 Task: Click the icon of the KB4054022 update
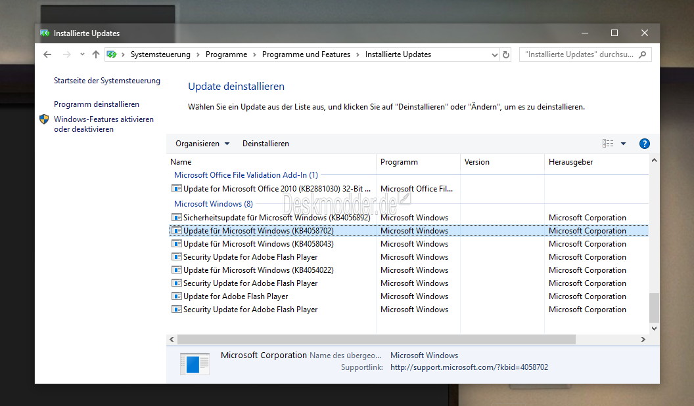[x=177, y=270]
